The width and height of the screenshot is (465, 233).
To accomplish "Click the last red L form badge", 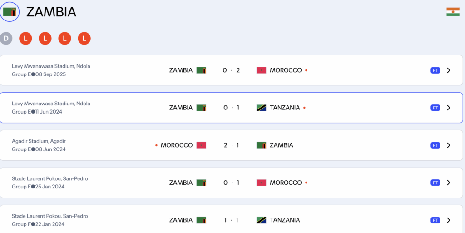I will coord(84,39).
